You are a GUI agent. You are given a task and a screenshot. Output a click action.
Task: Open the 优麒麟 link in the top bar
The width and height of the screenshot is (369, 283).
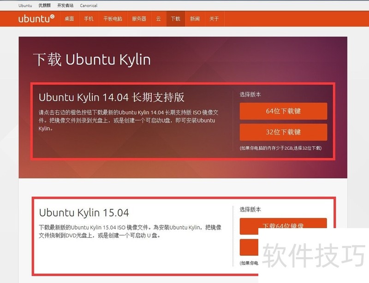(44, 6)
